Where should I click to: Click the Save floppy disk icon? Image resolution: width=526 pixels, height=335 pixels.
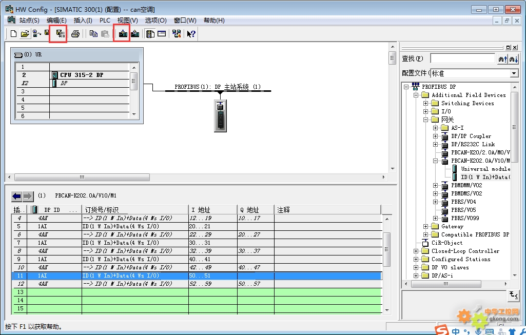click(x=47, y=33)
